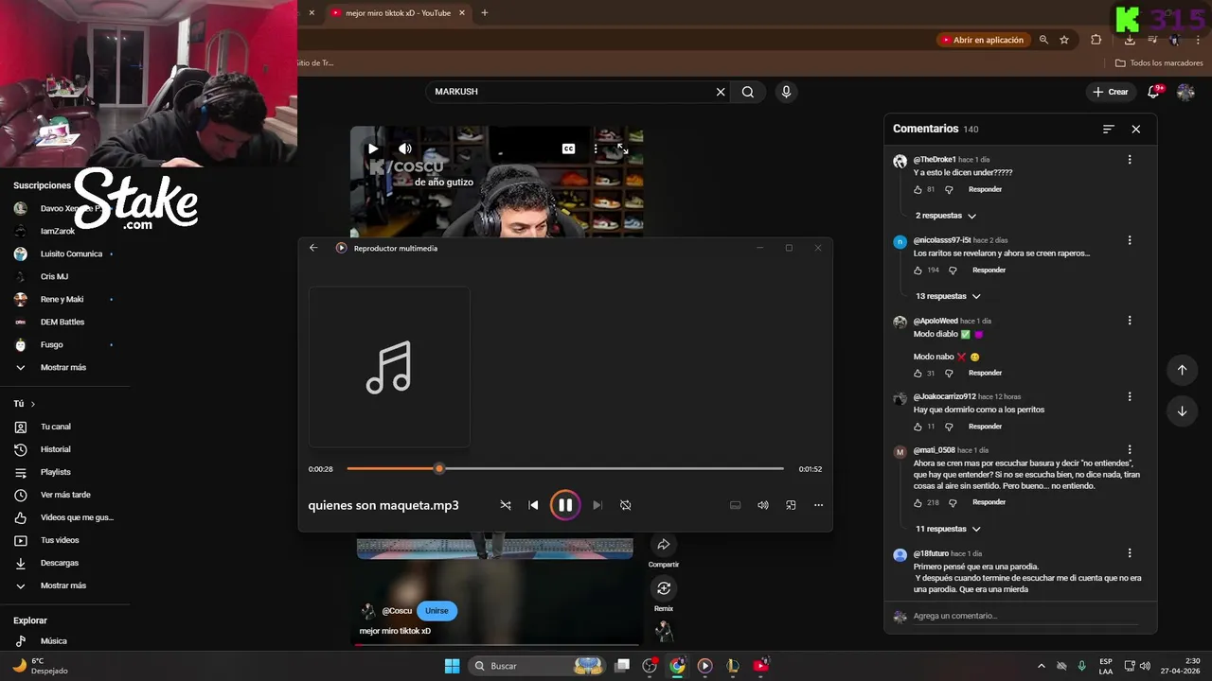Dislike the @TheDroke1 comment
Viewport: 1212px width, 681px height.
949,189
